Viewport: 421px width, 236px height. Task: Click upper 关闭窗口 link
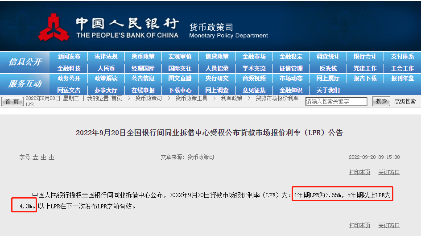(x=389, y=172)
